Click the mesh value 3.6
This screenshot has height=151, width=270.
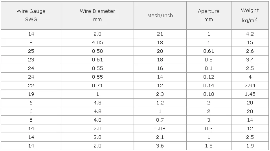[160, 146]
